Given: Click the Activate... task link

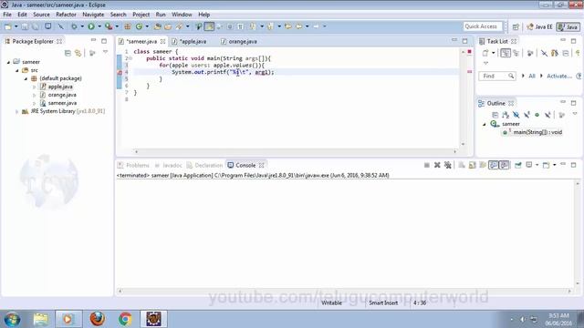Looking at the screenshot, I should click(x=559, y=76).
